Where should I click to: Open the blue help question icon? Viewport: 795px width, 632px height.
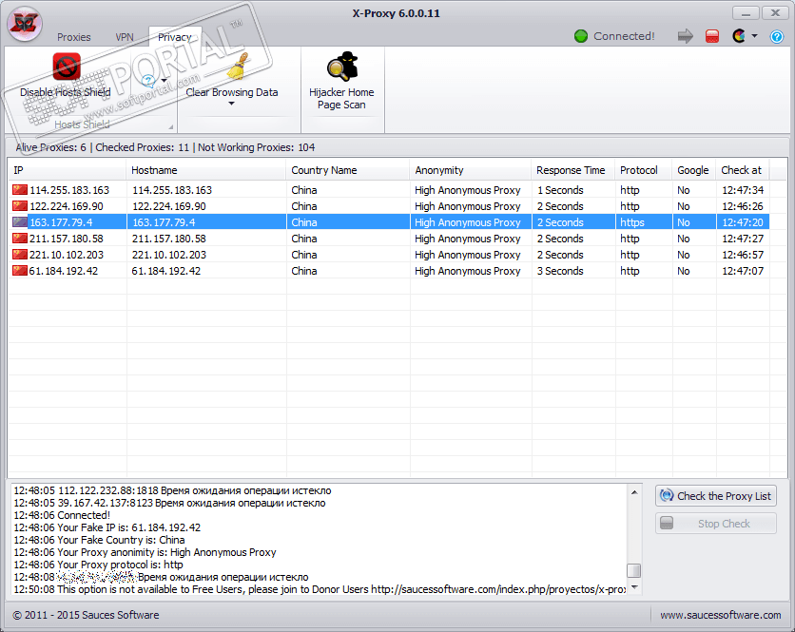pos(777,36)
